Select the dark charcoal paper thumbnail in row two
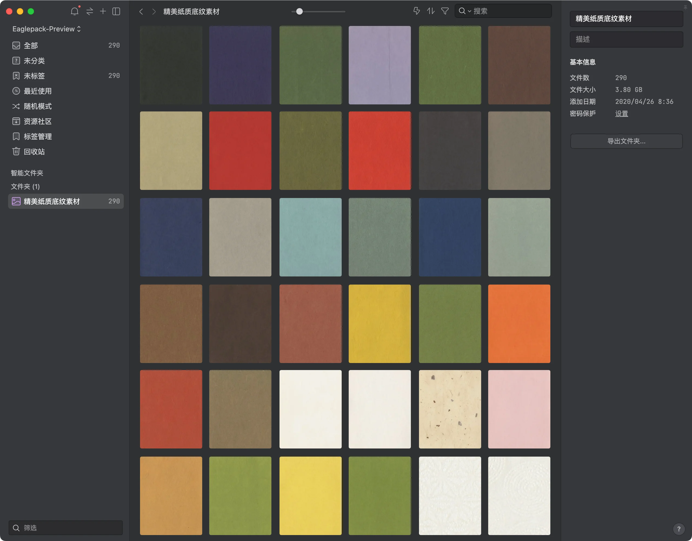This screenshot has width=692, height=541. [x=450, y=151]
